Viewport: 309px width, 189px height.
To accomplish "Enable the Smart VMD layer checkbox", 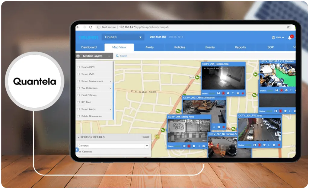I will pyautogui.click(x=78, y=74).
